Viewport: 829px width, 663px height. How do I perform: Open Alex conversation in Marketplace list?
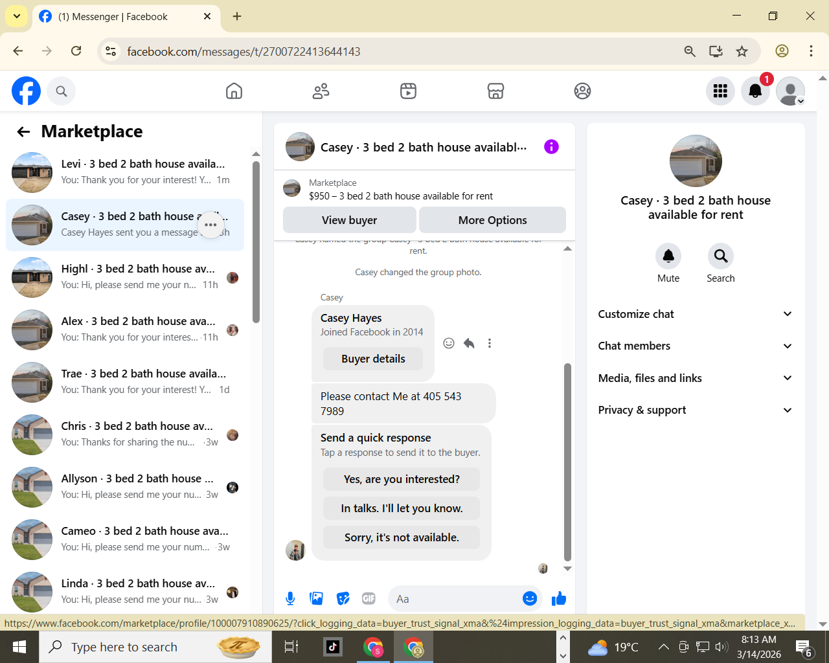tap(125, 330)
